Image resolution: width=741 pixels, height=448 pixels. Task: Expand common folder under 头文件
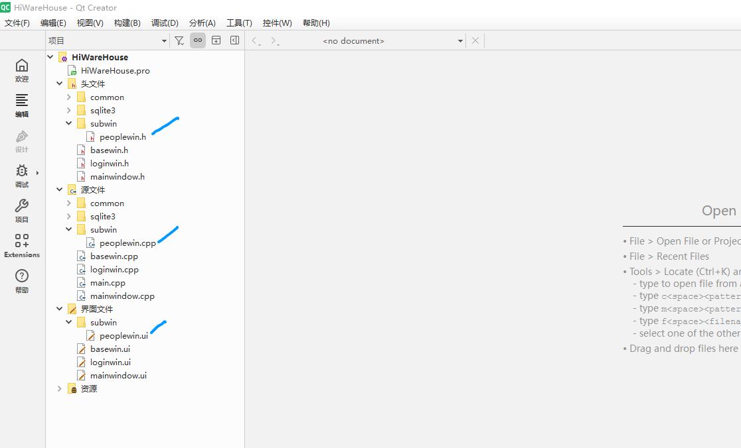pos(69,97)
